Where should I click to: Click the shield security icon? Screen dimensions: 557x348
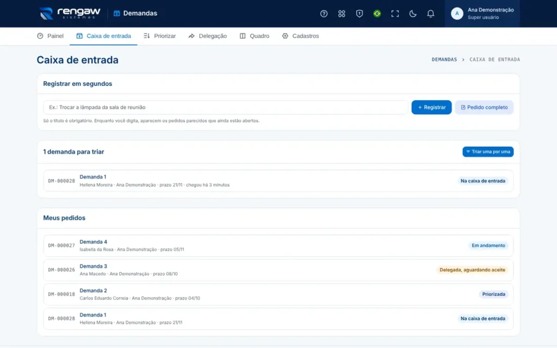[359, 14]
